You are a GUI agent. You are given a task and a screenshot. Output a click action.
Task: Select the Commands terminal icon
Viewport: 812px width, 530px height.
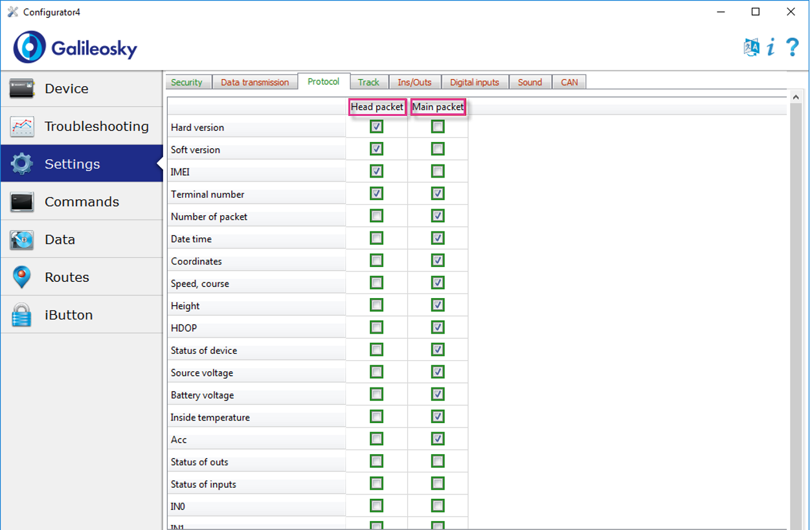click(x=21, y=202)
